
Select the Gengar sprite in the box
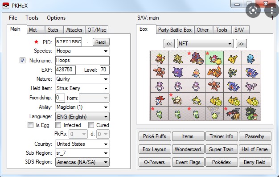178,72
